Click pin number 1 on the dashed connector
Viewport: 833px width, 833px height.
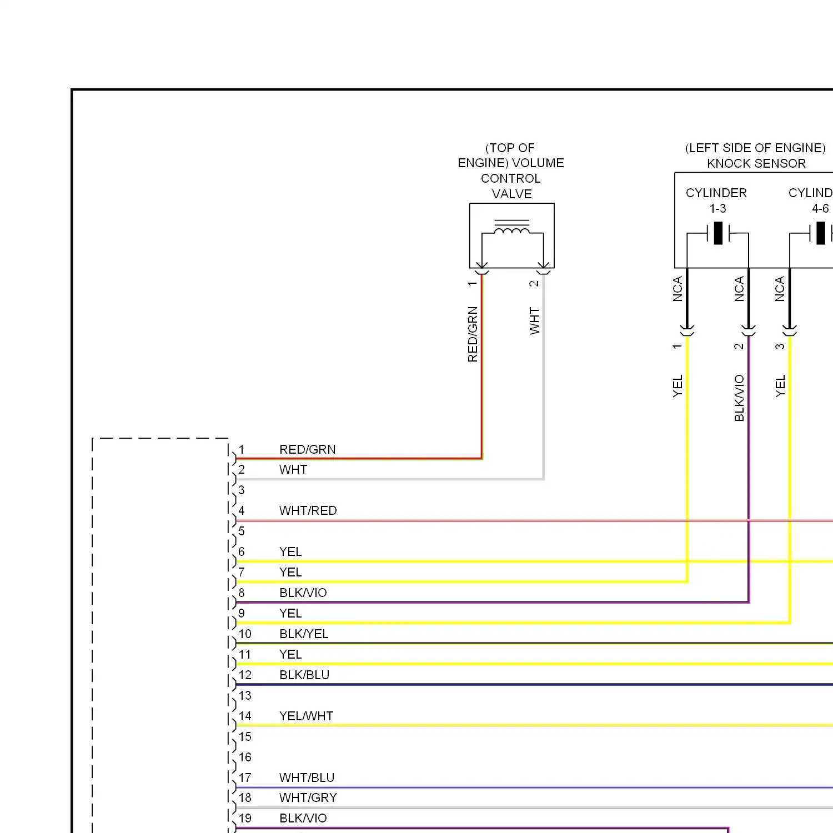pos(242,450)
